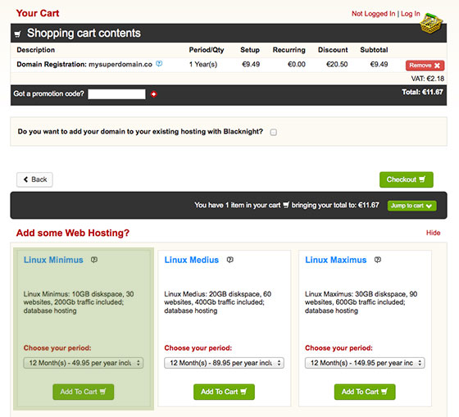The height and width of the screenshot is (417, 459).
Task: Expand the Linux Medius period dropdown
Action: 224,363
